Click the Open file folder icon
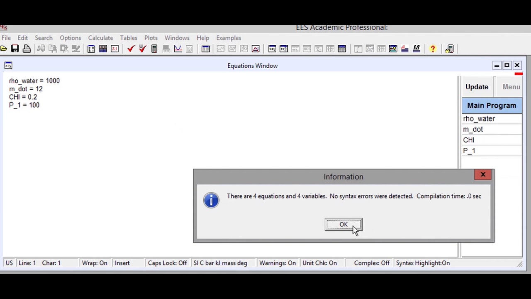 [3, 49]
